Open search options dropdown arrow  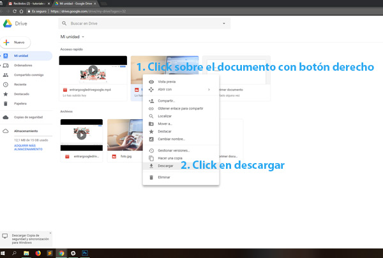point(224,24)
